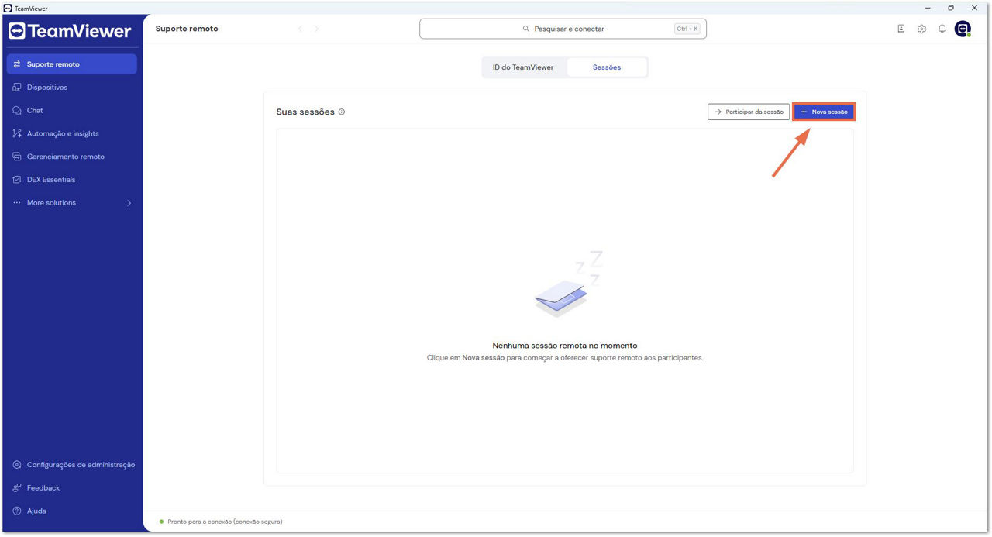The image size is (992, 537).
Task: Focus the Pesquisar e conectar search field
Action: click(x=563, y=29)
